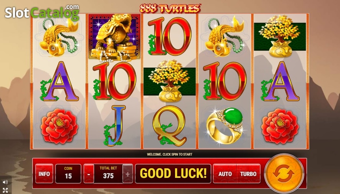
Task: Enable TURBO spin mode
Action: click(249, 174)
